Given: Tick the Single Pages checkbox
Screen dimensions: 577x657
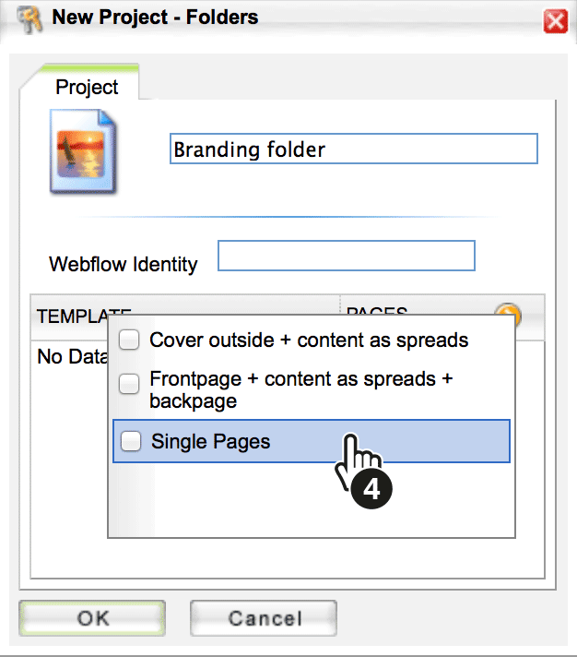Looking at the screenshot, I should (x=131, y=441).
